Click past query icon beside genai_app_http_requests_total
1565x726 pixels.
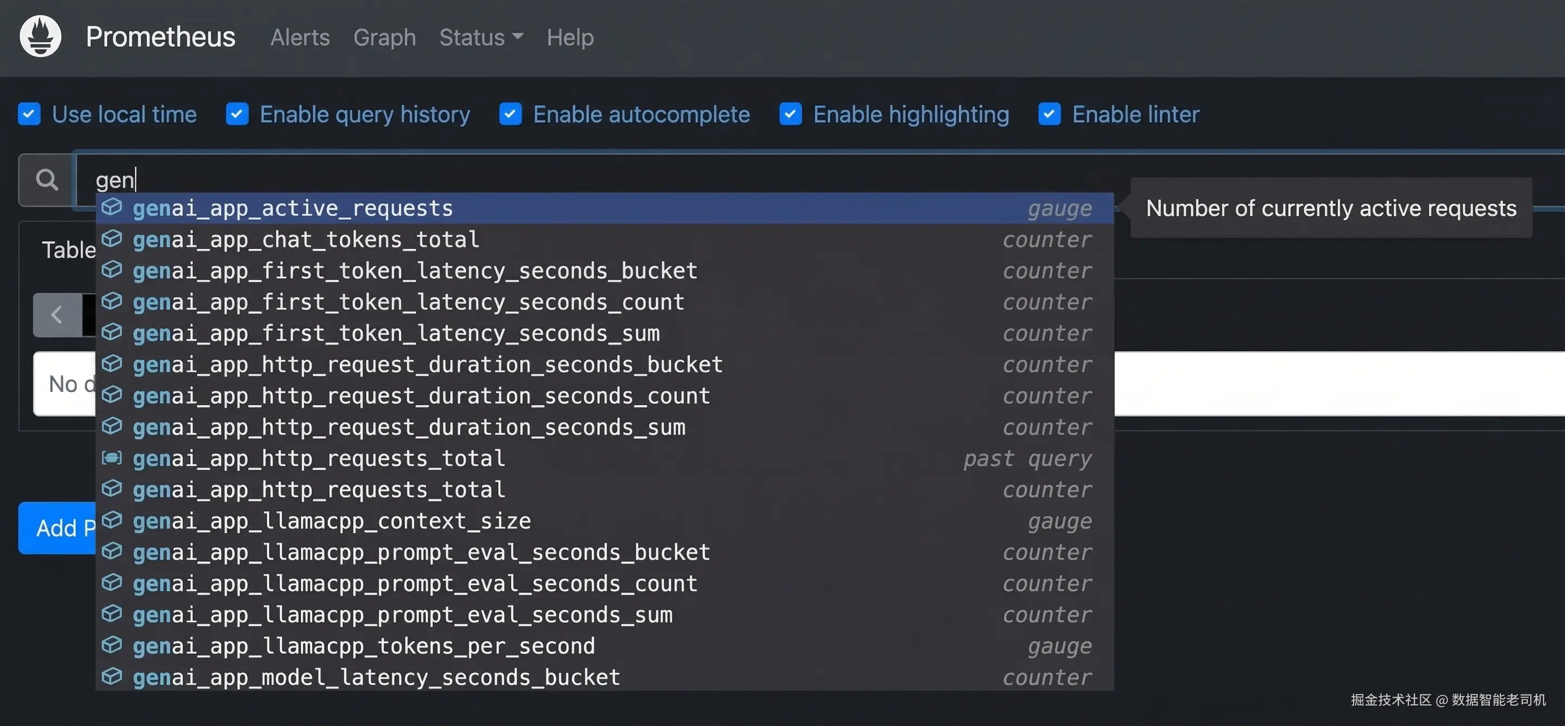coord(112,457)
